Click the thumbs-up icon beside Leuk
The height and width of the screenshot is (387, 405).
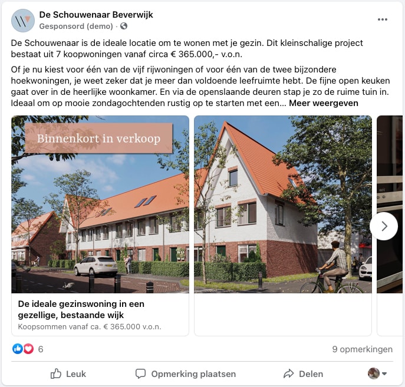point(56,373)
